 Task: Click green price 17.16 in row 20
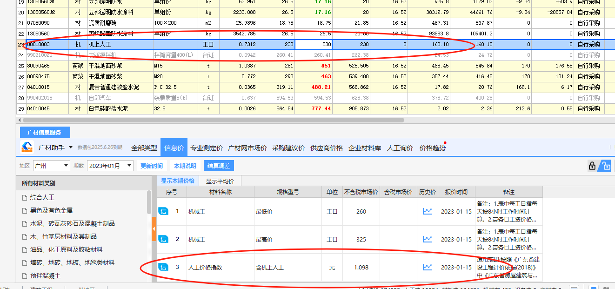click(x=314, y=12)
